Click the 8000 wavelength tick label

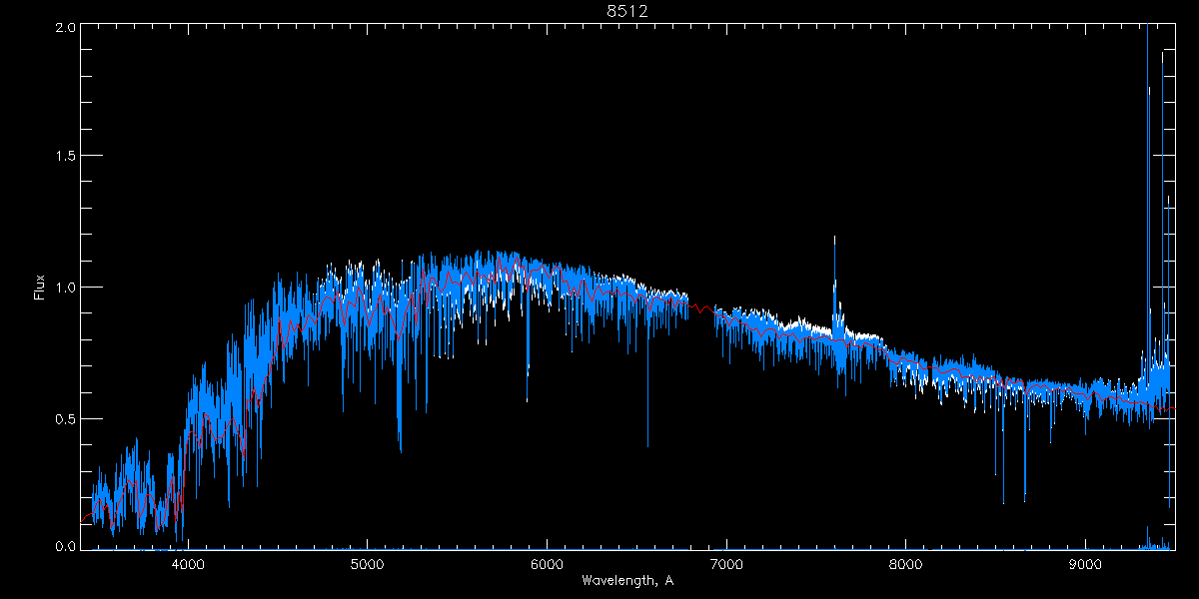point(906,564)
